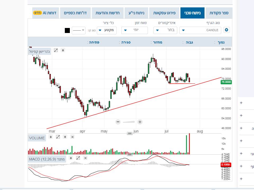Image resolution: width=254 pixels, height=190 pixels.
Task: Open the line style dropdown
Action: 79,30
